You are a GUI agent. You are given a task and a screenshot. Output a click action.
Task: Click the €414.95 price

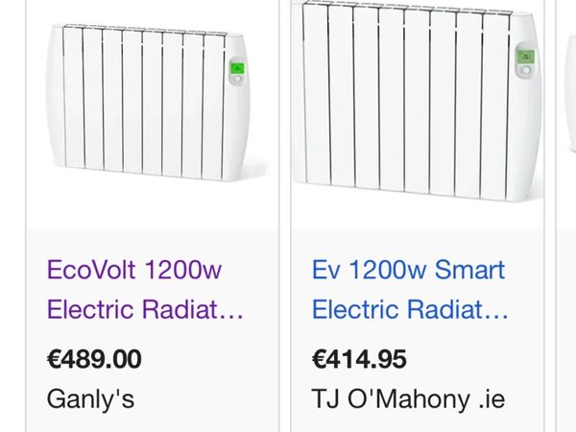(x=359, y=359)
